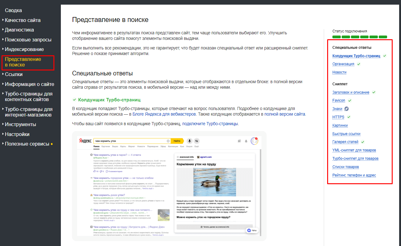
Task: Click green checkmark beside Галерея статей link
Action: point(363,142)
